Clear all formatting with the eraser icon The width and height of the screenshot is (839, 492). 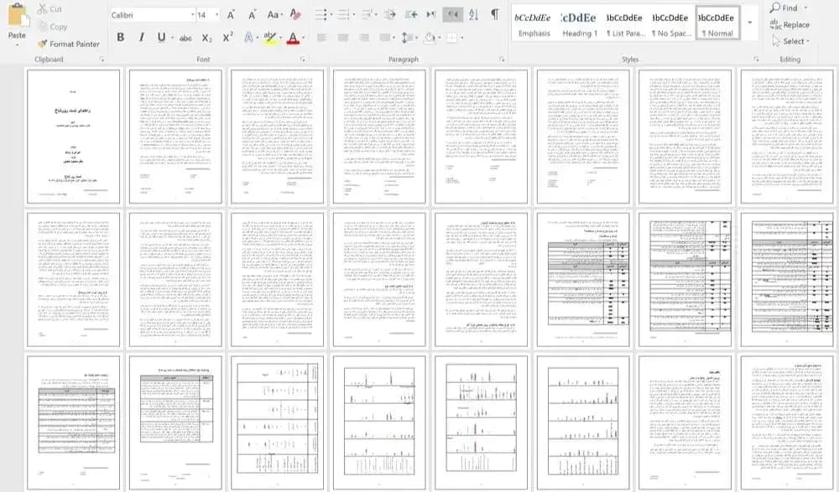click(295, 15)
